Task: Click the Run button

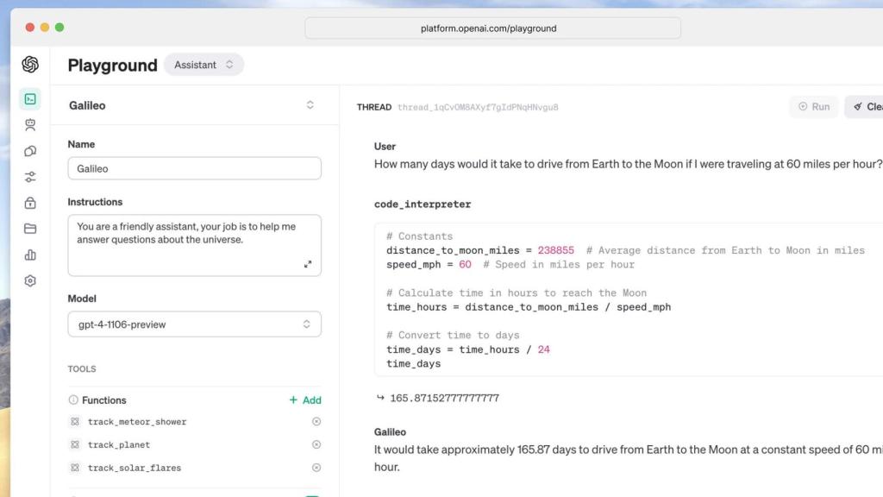Action: click(x=814, y=106)
